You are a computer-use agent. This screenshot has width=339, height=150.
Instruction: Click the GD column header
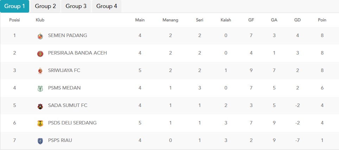[x=298, y=20]
